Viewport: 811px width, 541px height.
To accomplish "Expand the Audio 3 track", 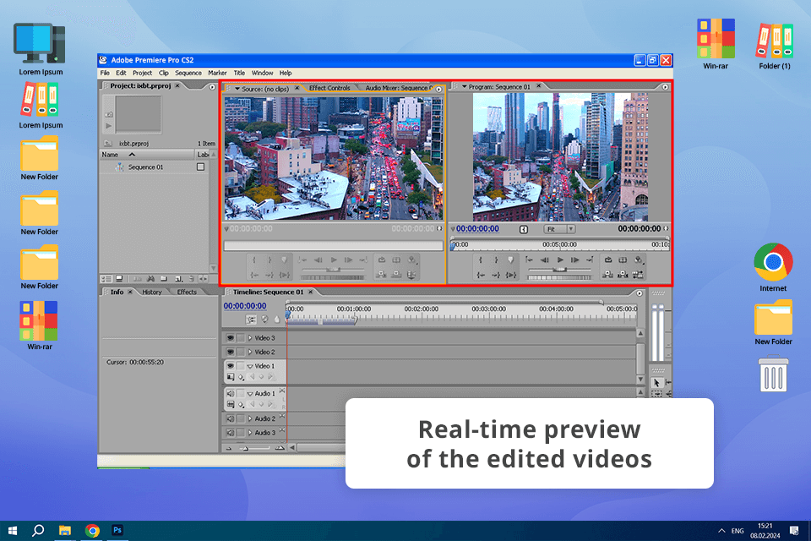I will tap(250, 433).
